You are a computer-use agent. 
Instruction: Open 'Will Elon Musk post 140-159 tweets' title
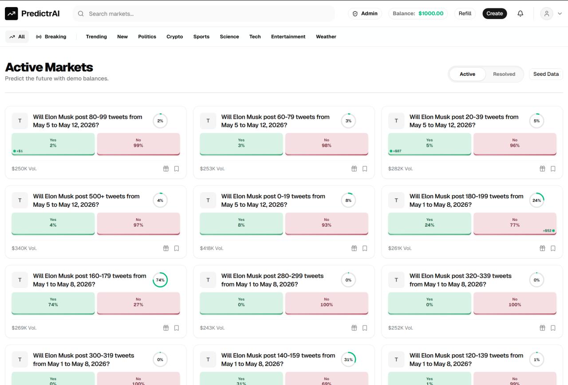coord(278,360)
